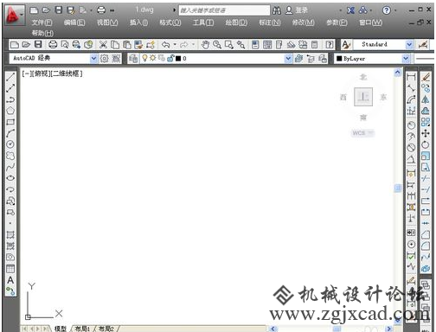The image size is (436, 332).
Task: Click the Help question mark toolbar icon
Action: 330,45
